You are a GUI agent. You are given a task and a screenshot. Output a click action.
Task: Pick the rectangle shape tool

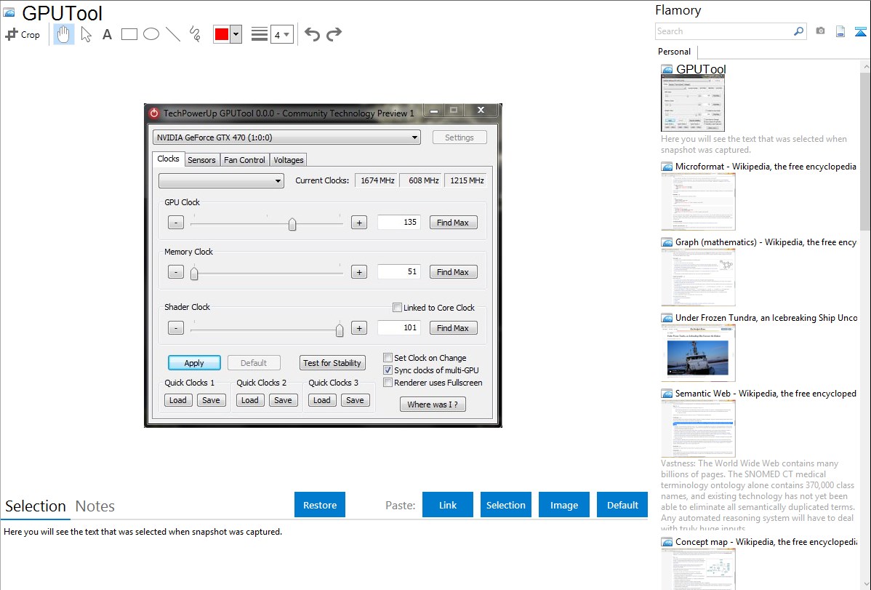point(129,34)
